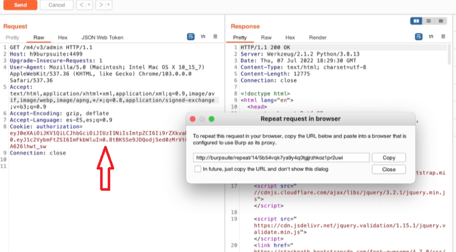This screenshot has width=456, height=252.
Task: Click the '<!doctype html>' response line
Action: [x=265, y=94]
